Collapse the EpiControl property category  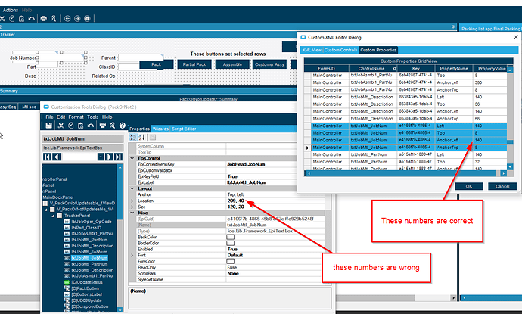click(132, 158)
